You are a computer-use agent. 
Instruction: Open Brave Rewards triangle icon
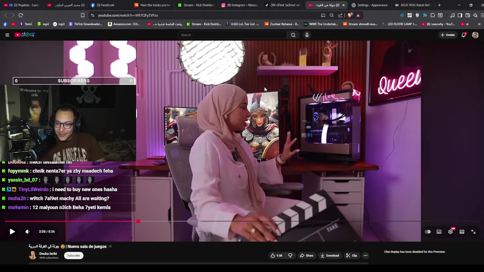pos(358,15)
